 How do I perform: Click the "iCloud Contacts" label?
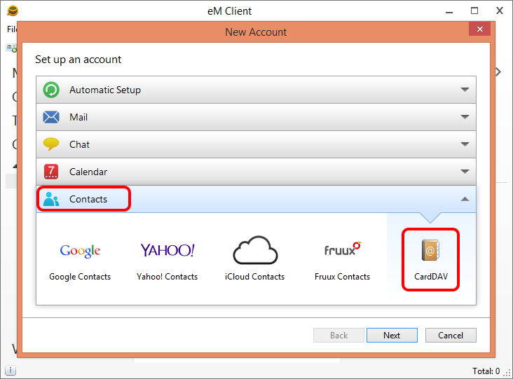(255, 277)
